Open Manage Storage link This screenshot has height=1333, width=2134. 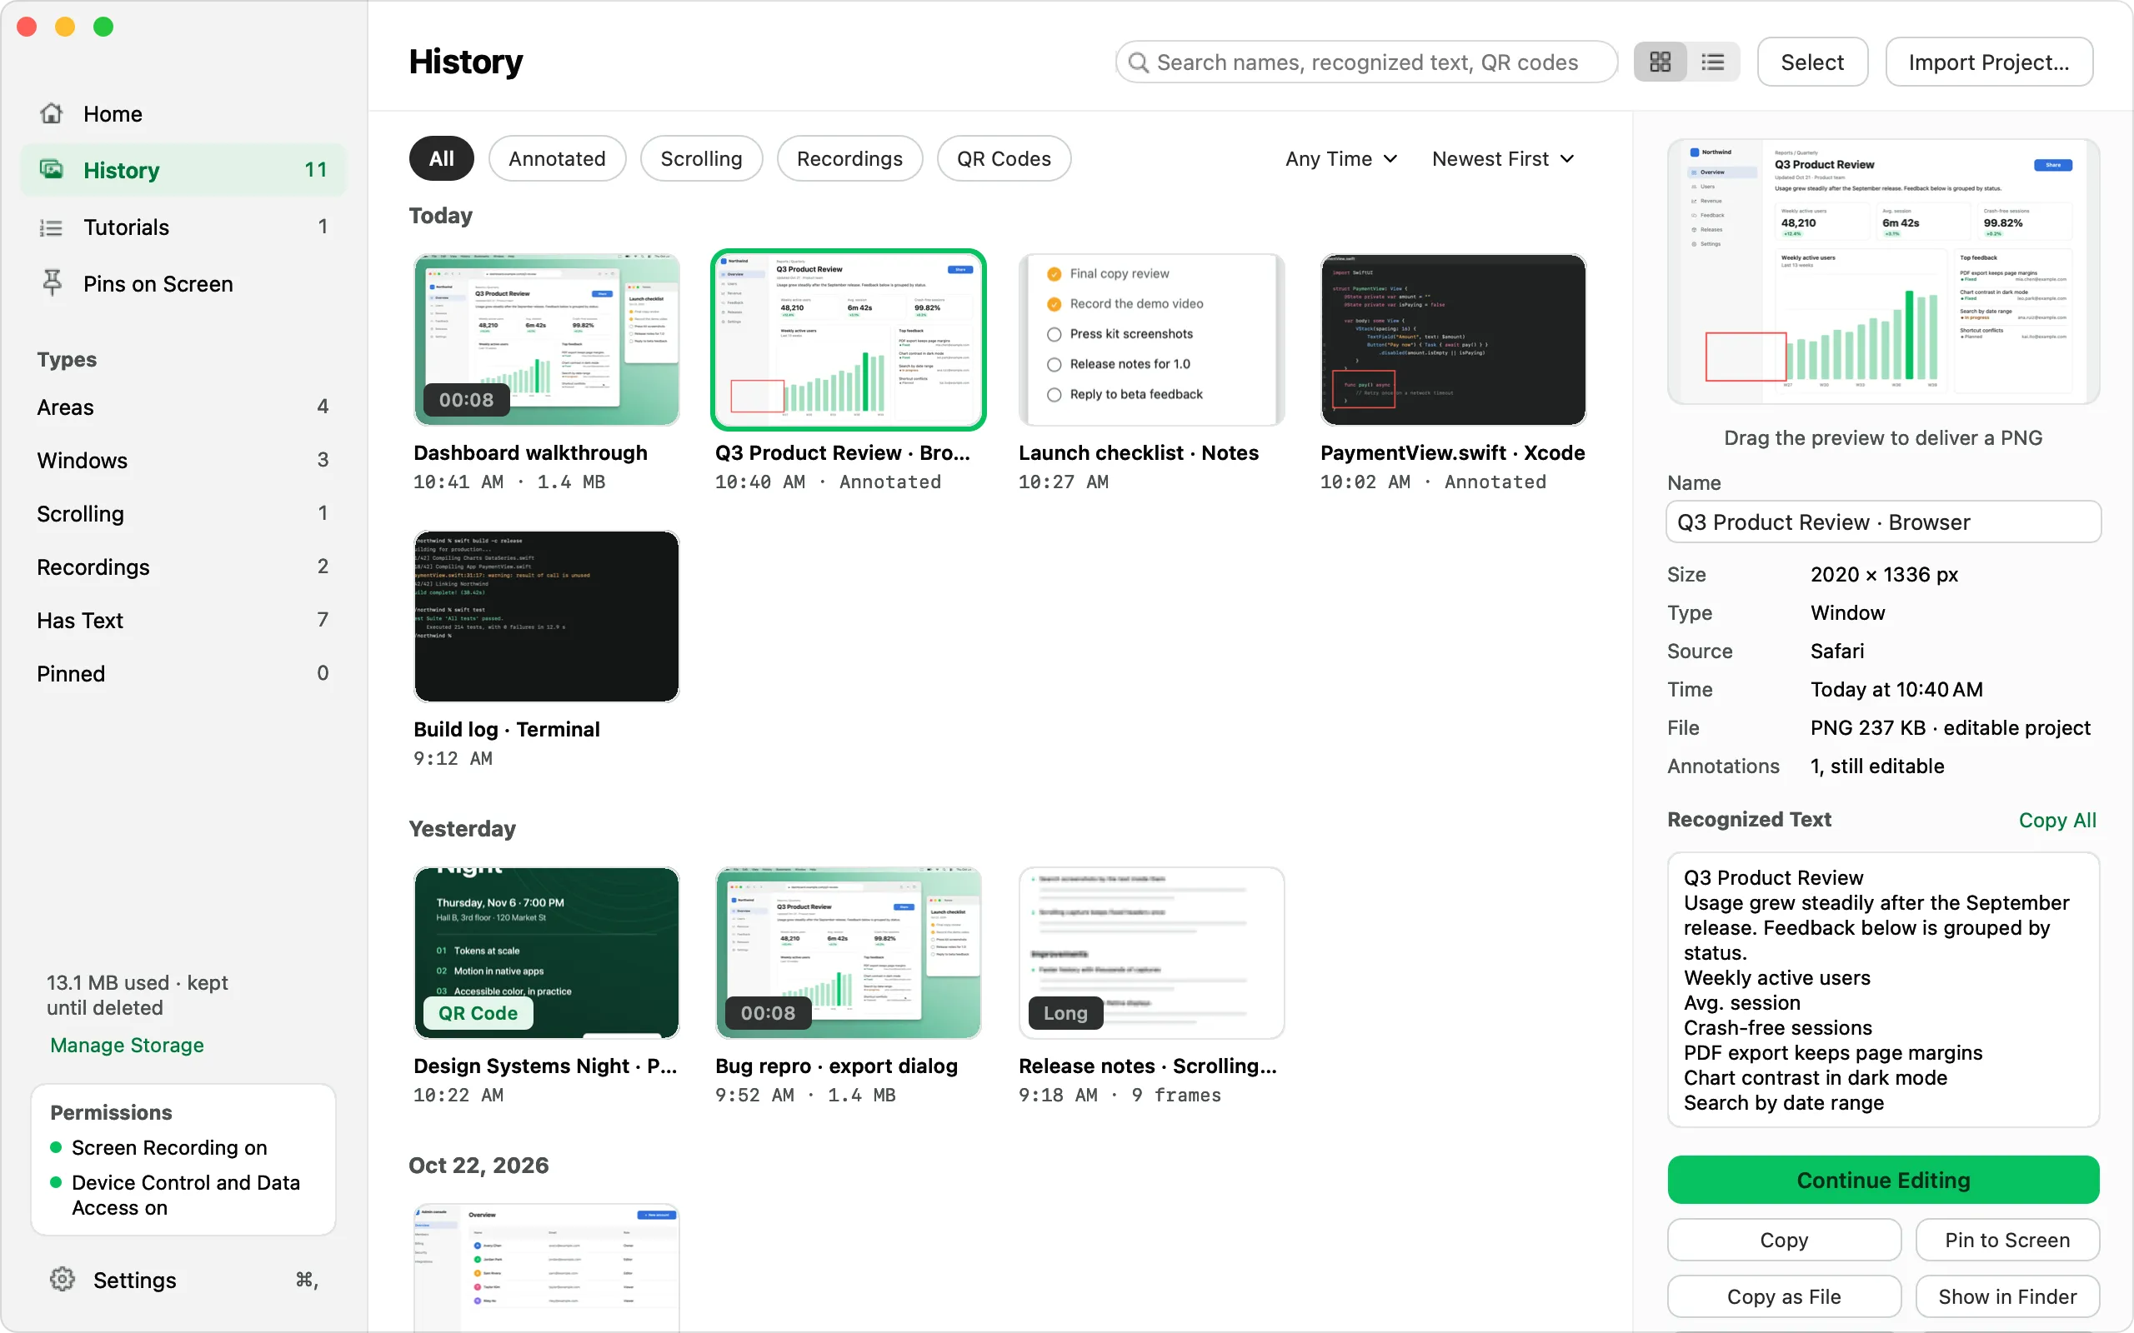tap(127, 1045)
